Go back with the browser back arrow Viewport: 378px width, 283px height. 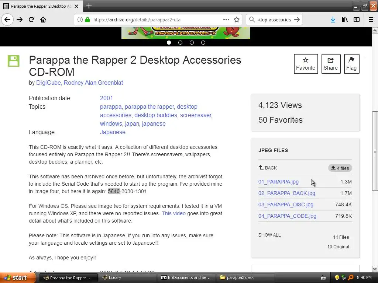point(7,20)
